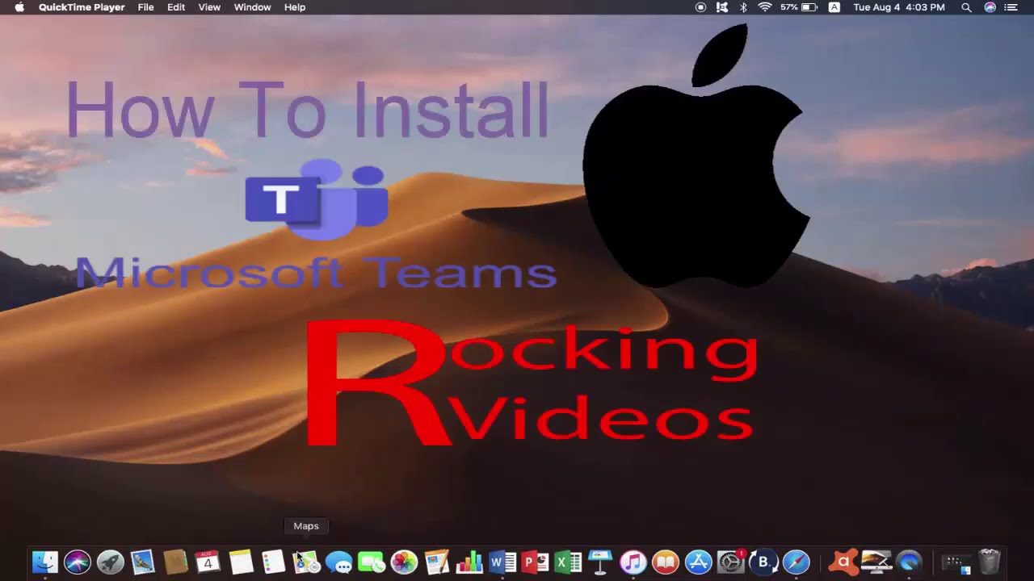The image size is (1034, 581).
Task: Open the QuickTime Player menu
Action: [82, 7]
